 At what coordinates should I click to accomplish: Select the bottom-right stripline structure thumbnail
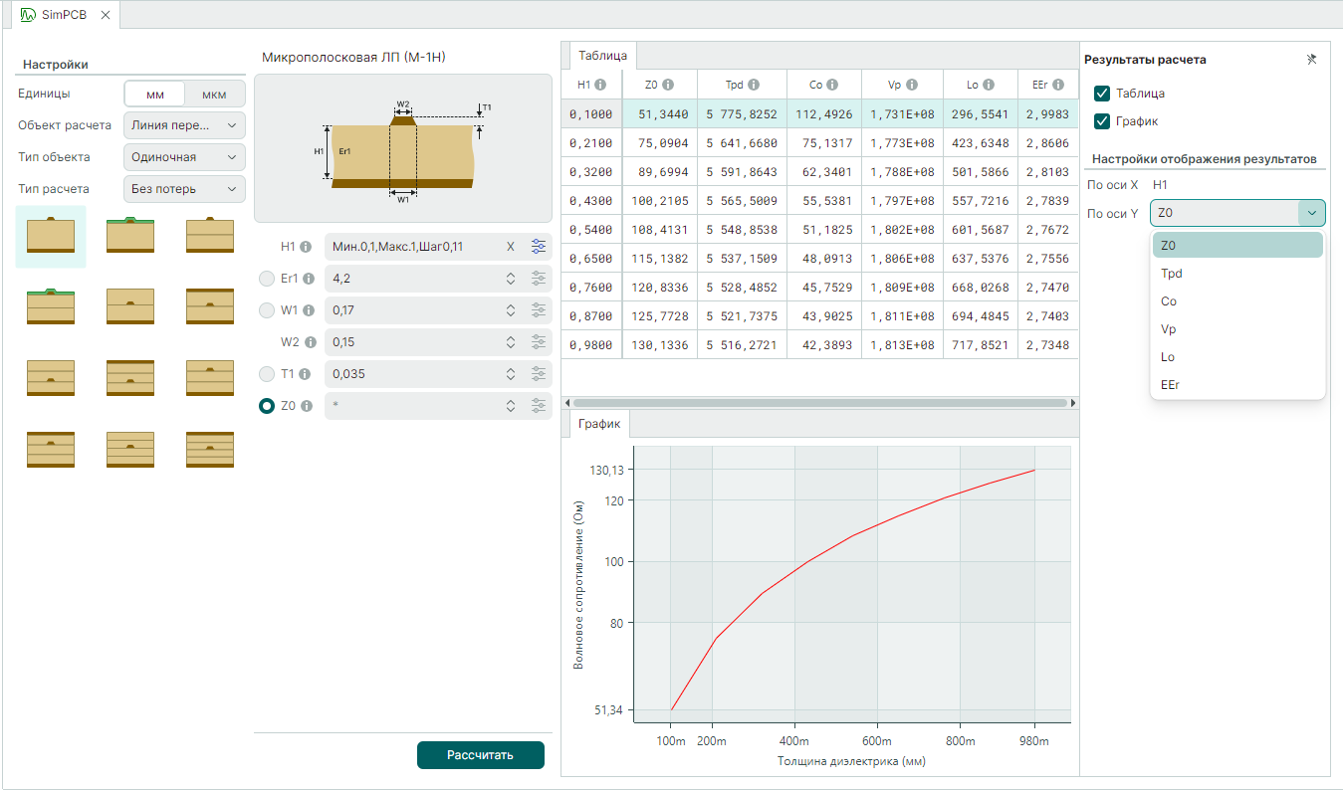tap(210, 450)
